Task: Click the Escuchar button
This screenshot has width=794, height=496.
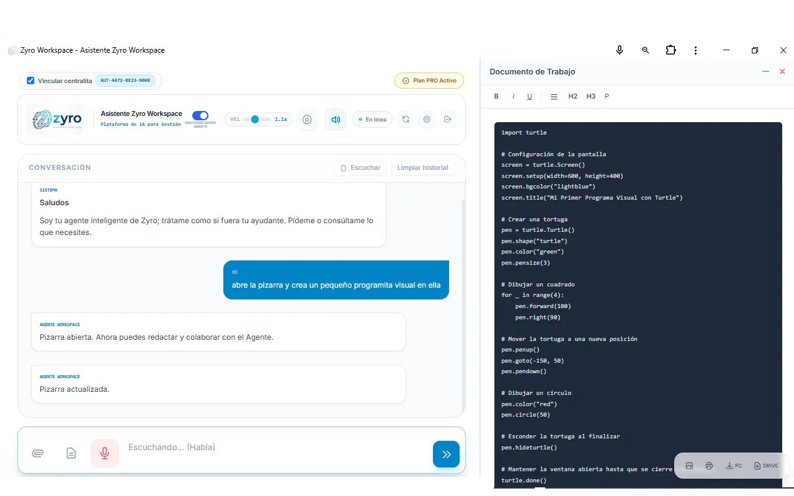Action: click(x=360, y=167)
